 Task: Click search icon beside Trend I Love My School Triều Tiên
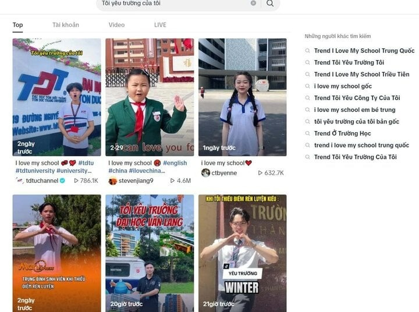coord(308,75)
